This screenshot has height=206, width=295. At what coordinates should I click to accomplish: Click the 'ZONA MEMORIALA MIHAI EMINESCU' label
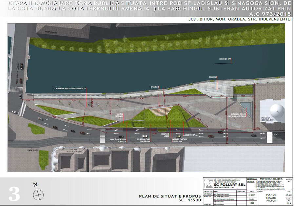(x=69, y=88)
